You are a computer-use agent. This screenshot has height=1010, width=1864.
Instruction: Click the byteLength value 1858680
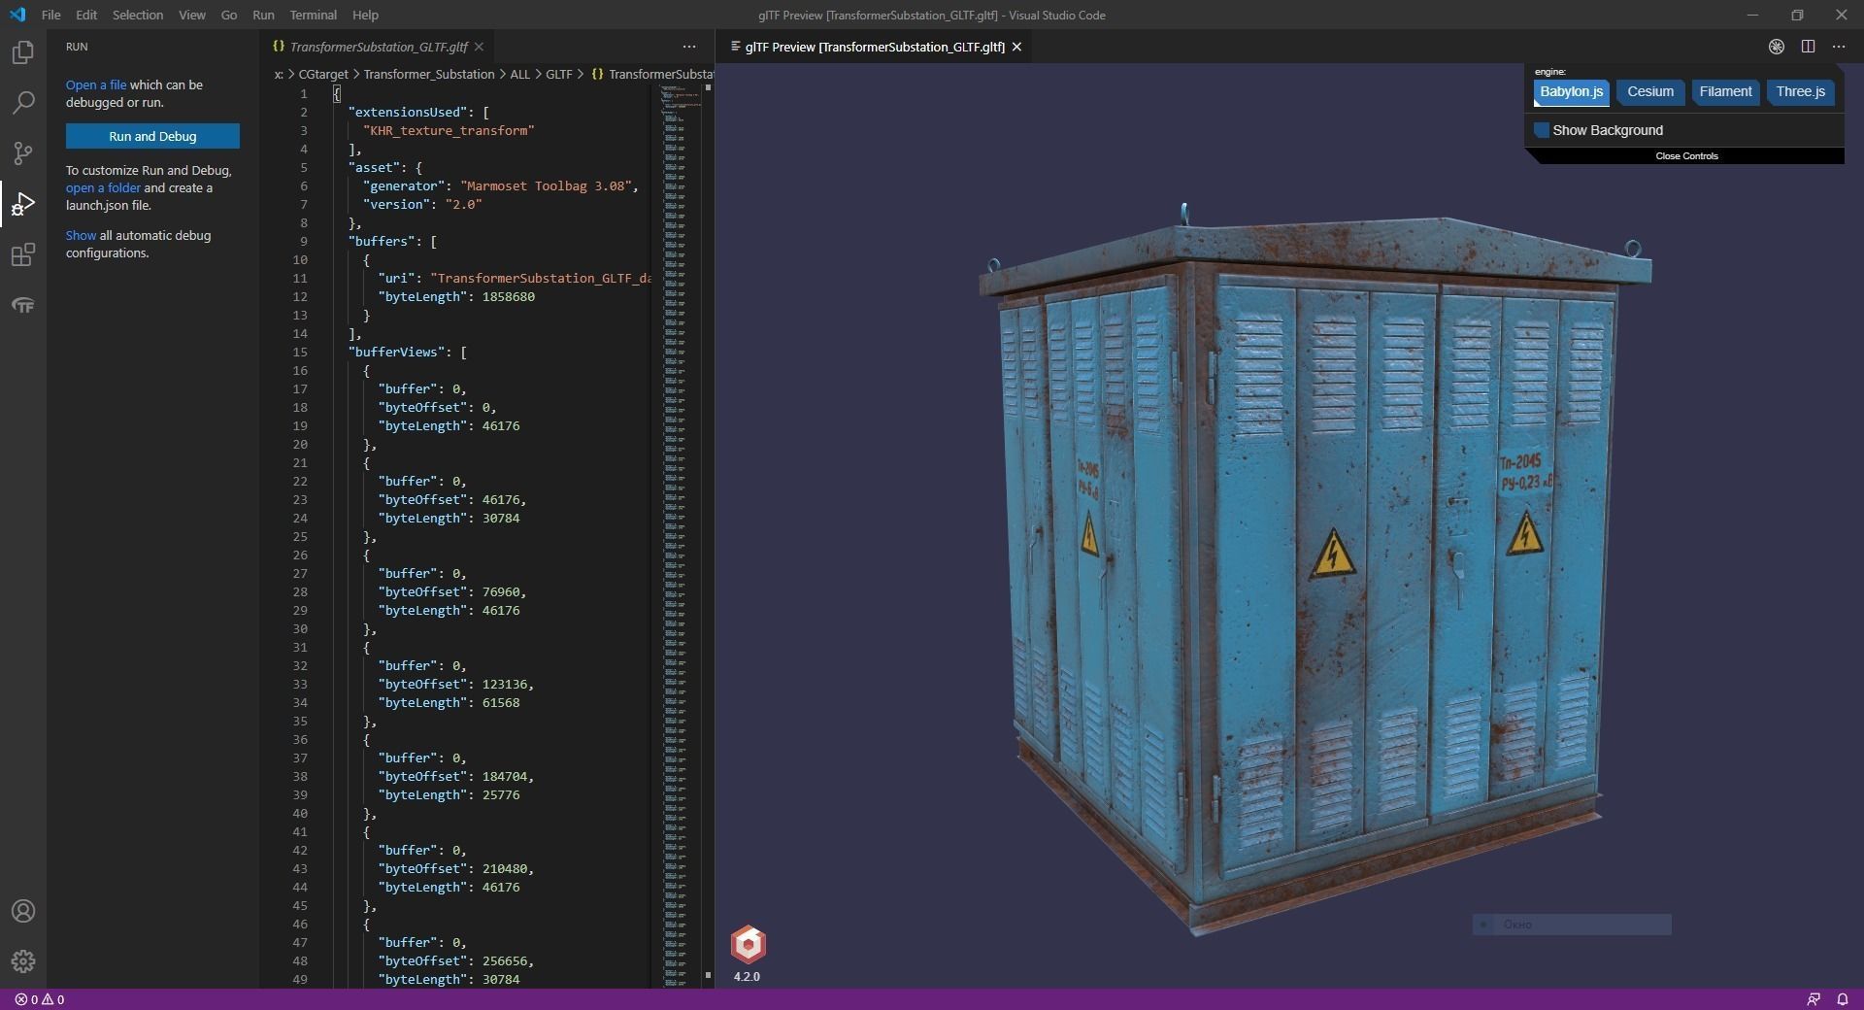(509, 296)
